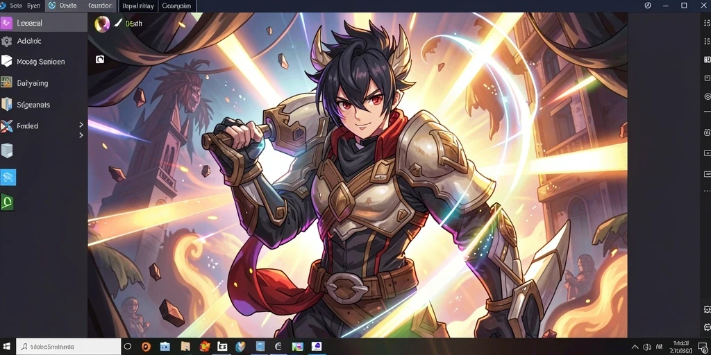The width and height of the screenshot is (711, 355).
Task: Open the gear icon beside Adclidc
Action: point(6,41)
